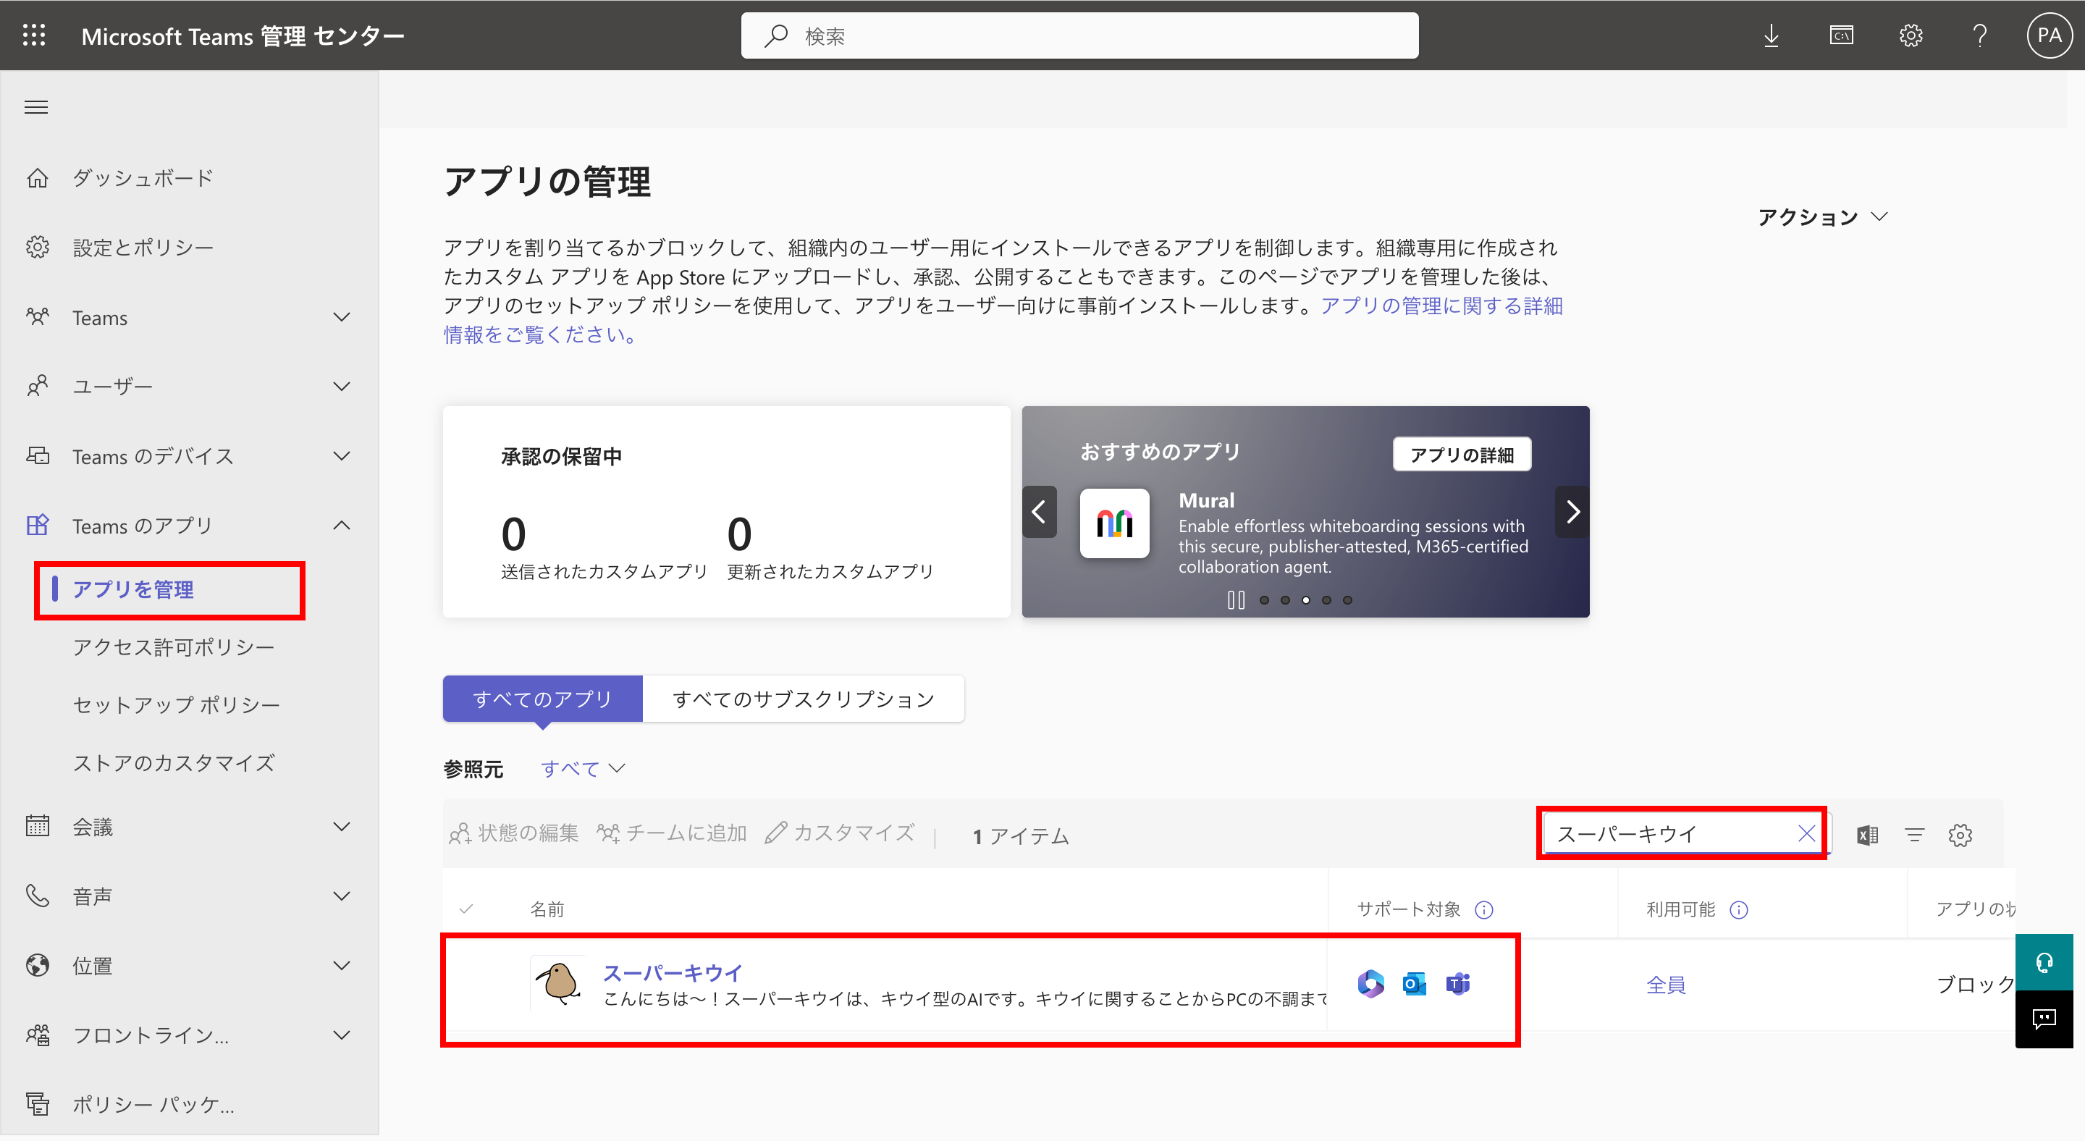Jump to the first carousel dot

click(x=1264, y=599)
